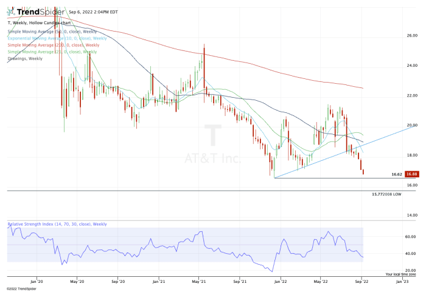Click the 'Drawings, Weekly' legend entry
The width and height of the screenshot is (426, 292).
pos(25,58)
